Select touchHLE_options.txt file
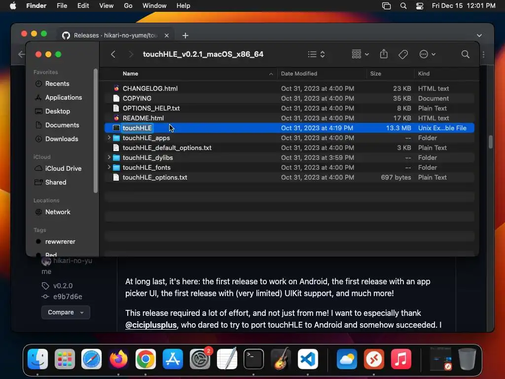The height and width of the screenshot is (379, 505). [x=289, y=177]
